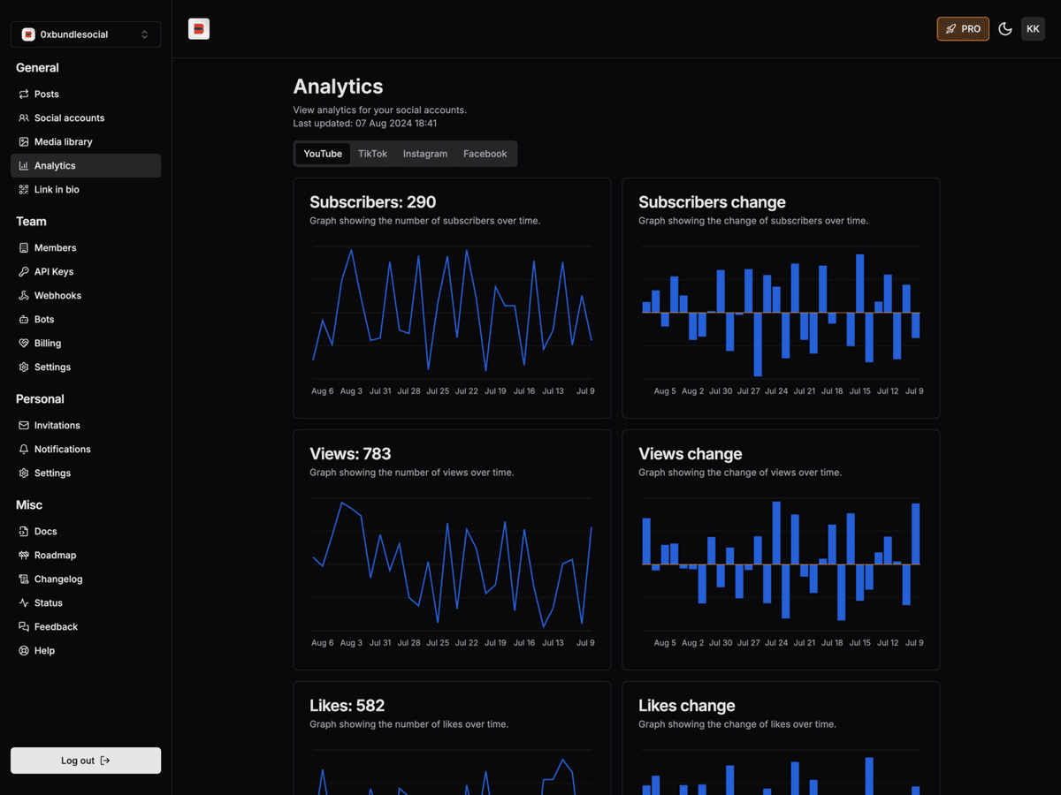Click the Docs file icon

point(24,531)
